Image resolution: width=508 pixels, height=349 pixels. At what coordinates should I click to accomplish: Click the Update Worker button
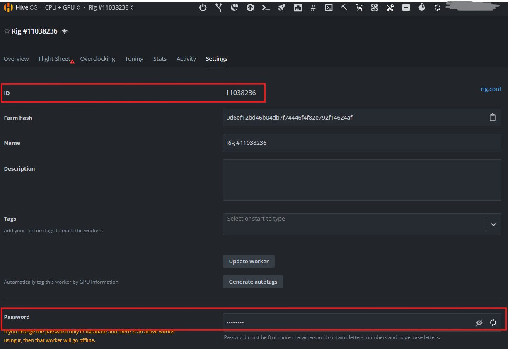pos(249,261)
